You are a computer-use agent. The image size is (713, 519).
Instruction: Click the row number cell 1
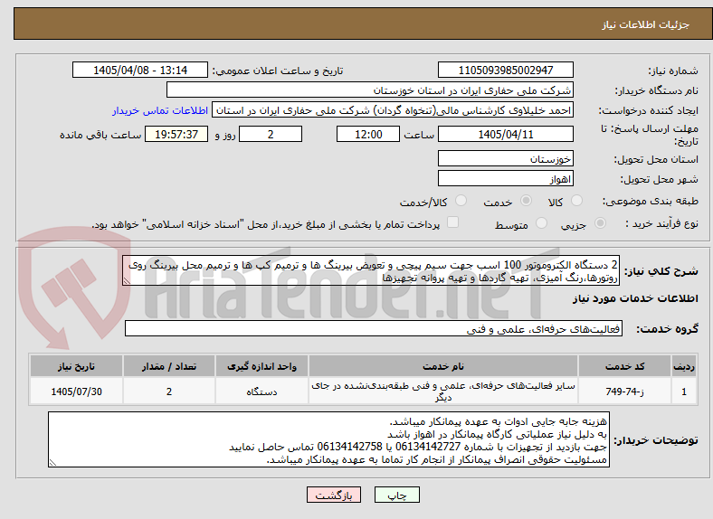pyautogui.click(x=684, y=392)
